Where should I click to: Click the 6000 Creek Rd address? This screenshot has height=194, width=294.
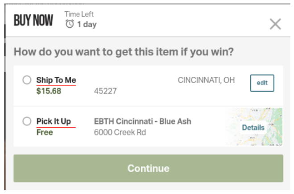[120, 132]
